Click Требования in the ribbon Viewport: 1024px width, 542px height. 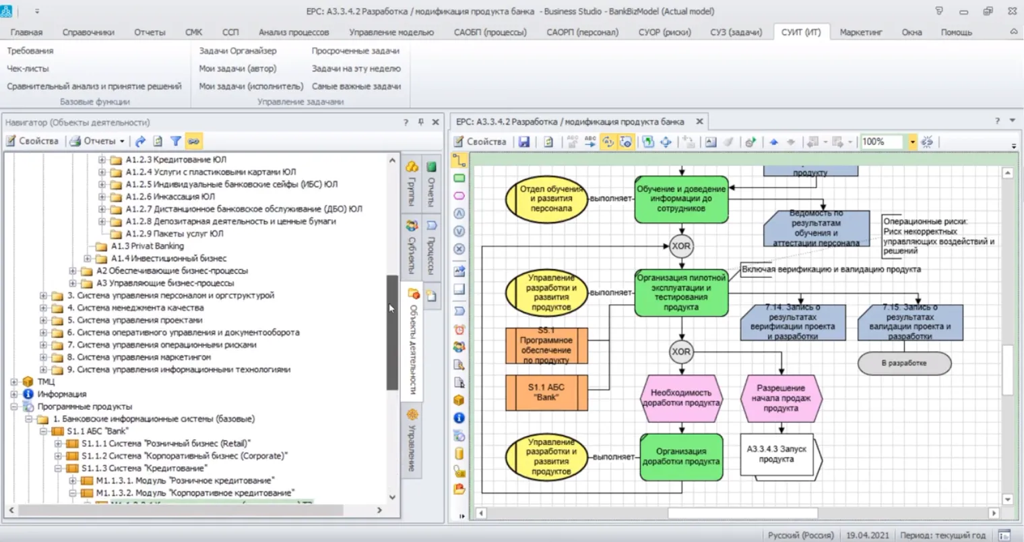30,51
